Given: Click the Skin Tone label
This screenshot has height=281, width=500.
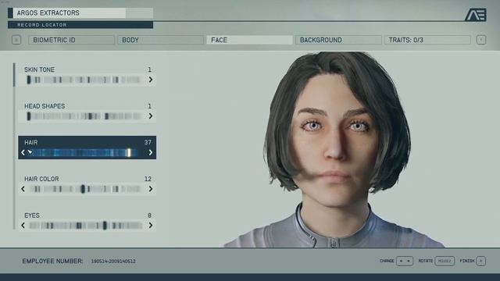Looking at the screenshot, I should (x=40, y=69).
